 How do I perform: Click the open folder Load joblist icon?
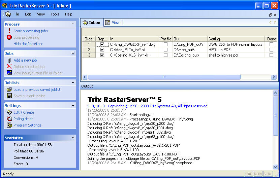click(x=9, y=90)
